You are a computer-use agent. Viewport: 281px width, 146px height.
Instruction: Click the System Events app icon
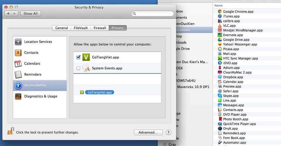click(x=86, y=68)
